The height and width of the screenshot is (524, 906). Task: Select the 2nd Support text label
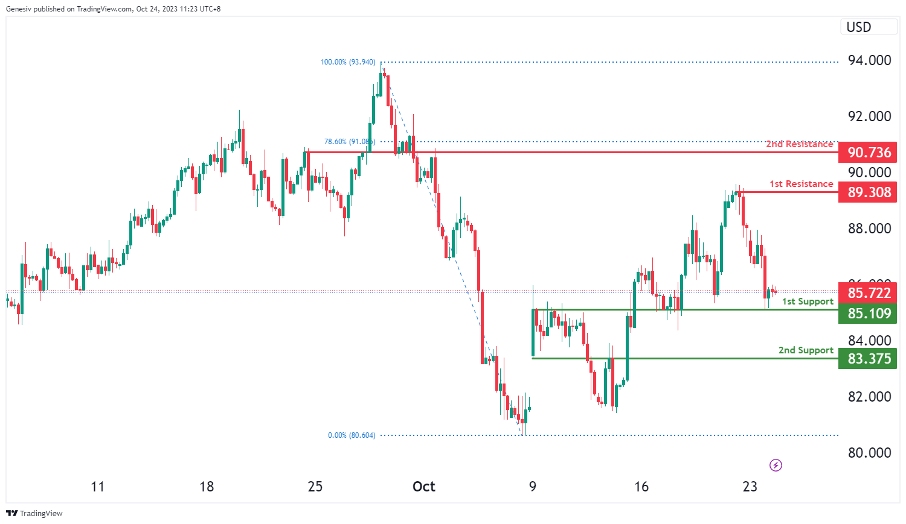[806, 350]
